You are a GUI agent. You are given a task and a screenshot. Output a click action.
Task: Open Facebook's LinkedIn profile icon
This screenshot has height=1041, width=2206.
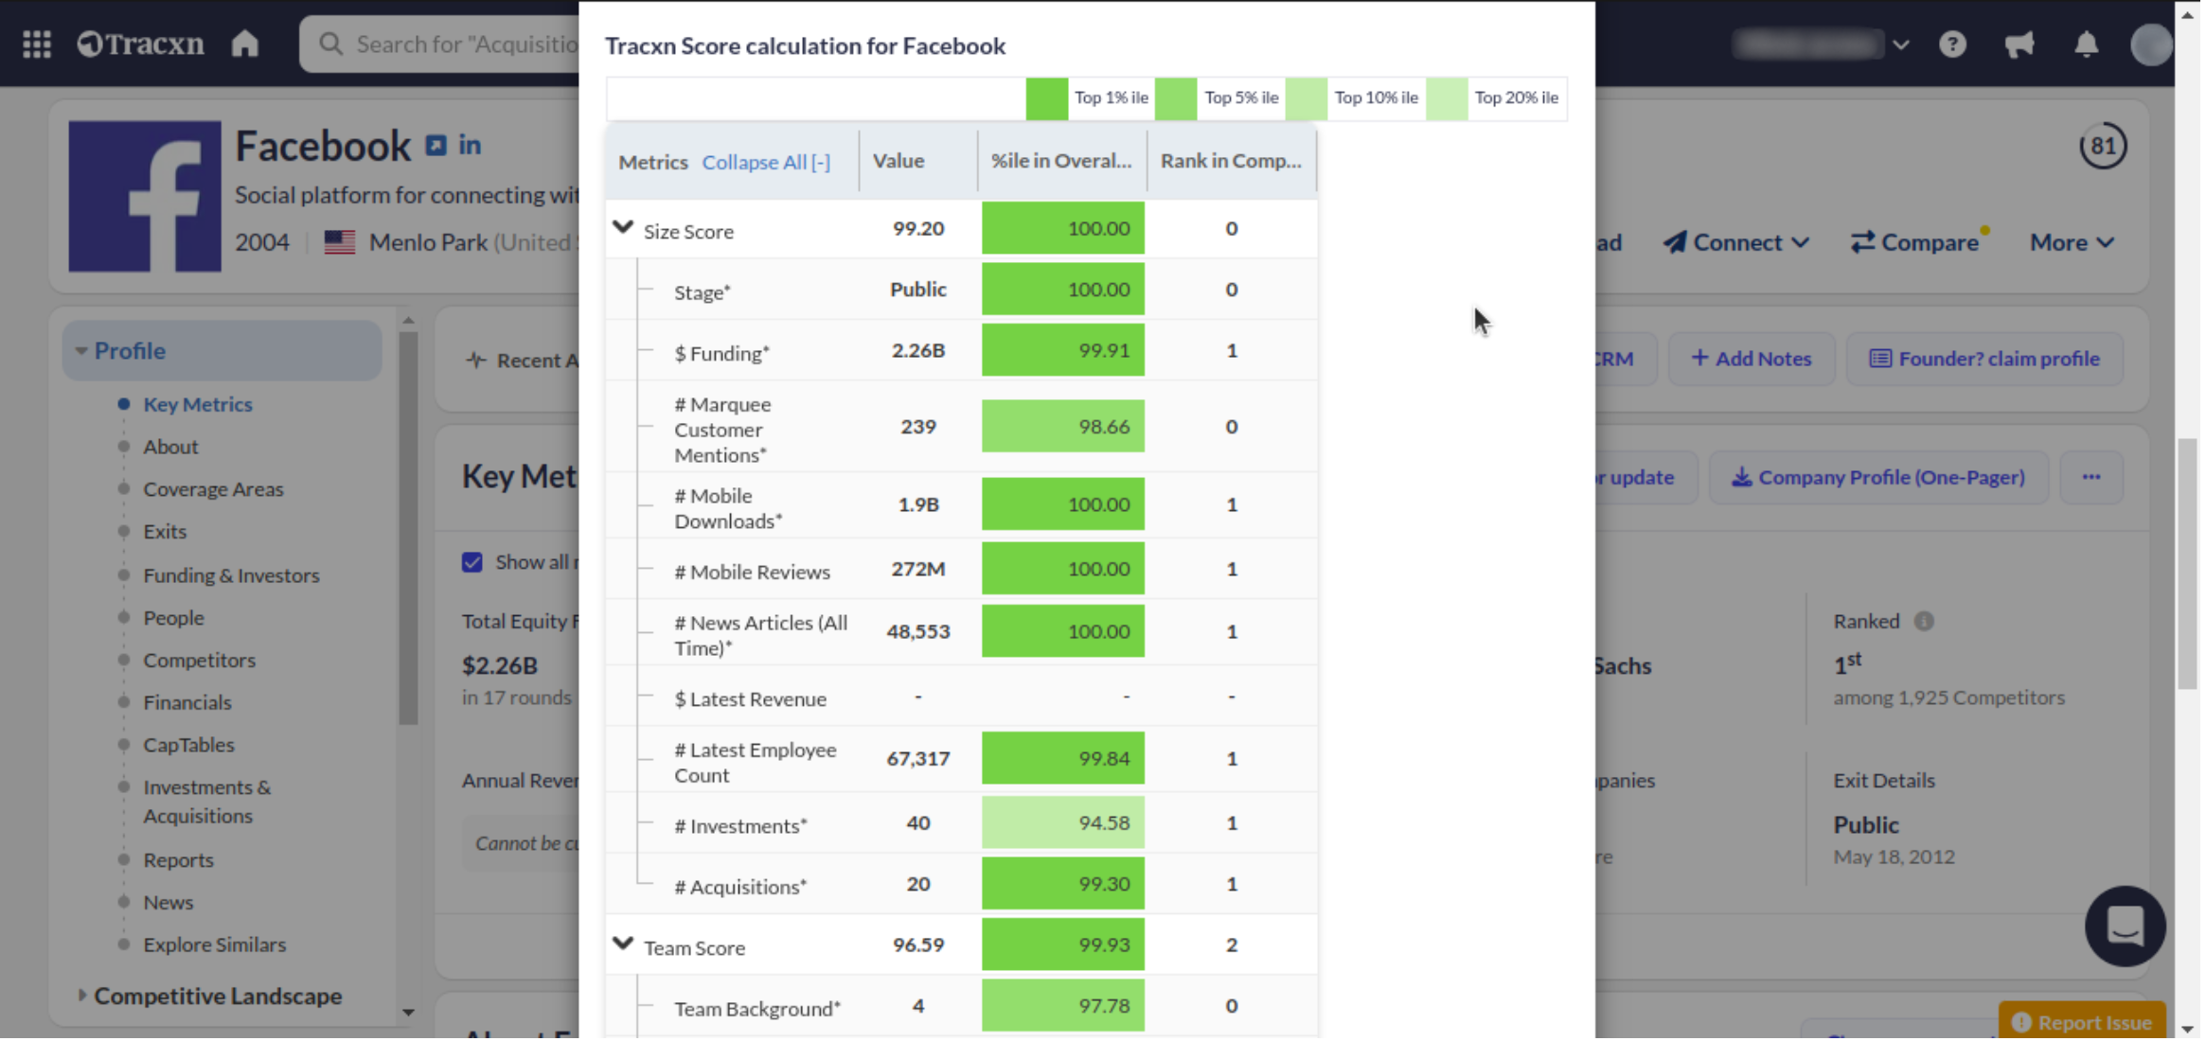(470, 146)
